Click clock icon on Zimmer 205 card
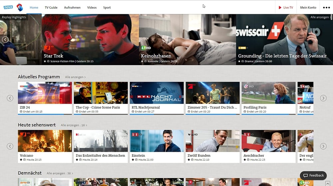Image resolution: width=333 pixels, height=186 pixels. coord(189,112)
